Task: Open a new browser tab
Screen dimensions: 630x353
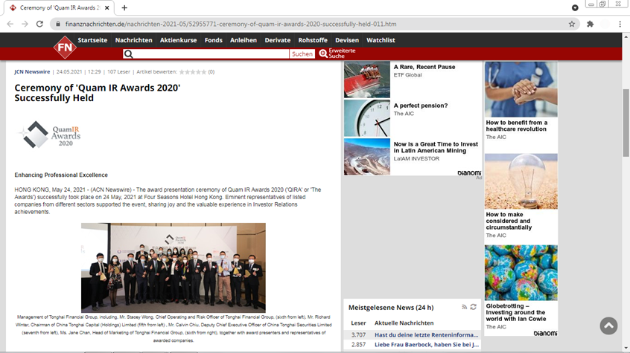Action: [124, 7]
